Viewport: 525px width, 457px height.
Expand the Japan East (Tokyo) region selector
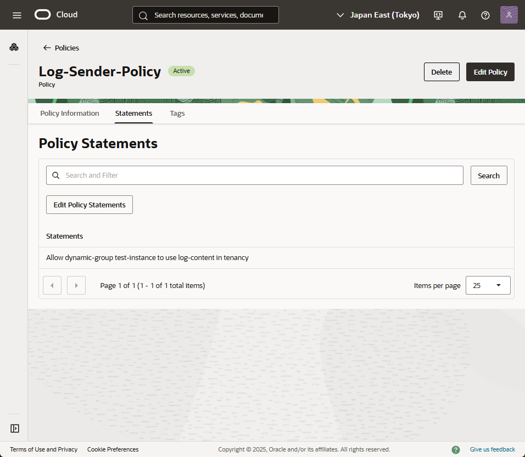click(378, 15)
